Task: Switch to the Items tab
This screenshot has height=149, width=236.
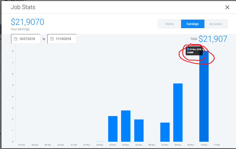Action: click(x=170, y=24)
